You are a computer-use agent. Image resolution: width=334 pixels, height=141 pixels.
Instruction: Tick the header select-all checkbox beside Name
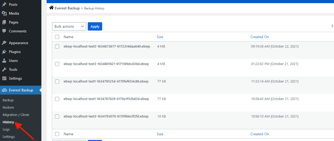(57, 37)
